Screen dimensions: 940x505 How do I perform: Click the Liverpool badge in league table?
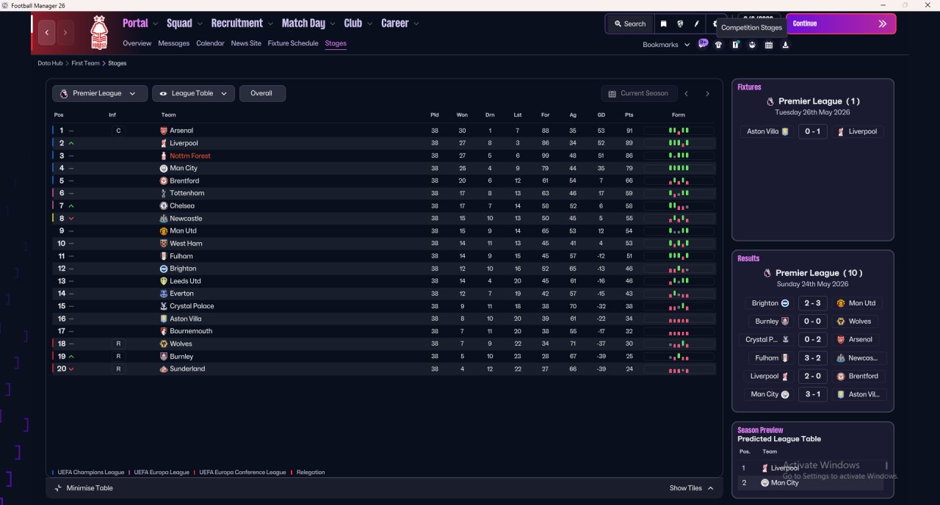tap(164, 143)
